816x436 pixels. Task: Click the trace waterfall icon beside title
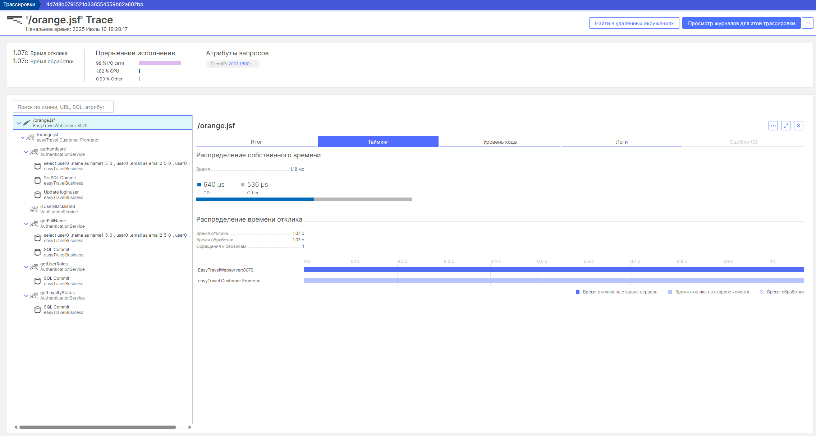point(14,20)
